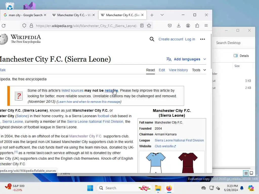Open the clock showing 3:23 PM
Image resolution: width=259 pixels, height=194 pixels.
(231, 188)
